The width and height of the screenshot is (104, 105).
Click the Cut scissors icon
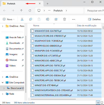coord(22,19)
